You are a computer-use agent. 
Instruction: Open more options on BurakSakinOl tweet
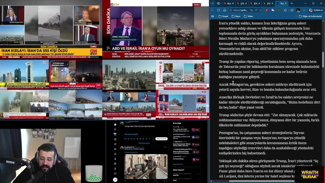pyautogui.click(x=167, y=147)
